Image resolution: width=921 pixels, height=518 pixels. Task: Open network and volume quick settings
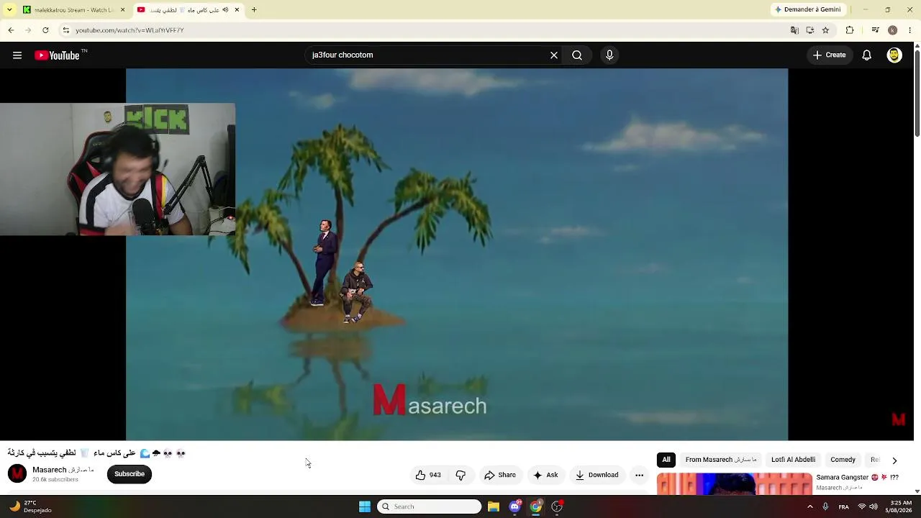pyautogui.click(x=868, y=506)
